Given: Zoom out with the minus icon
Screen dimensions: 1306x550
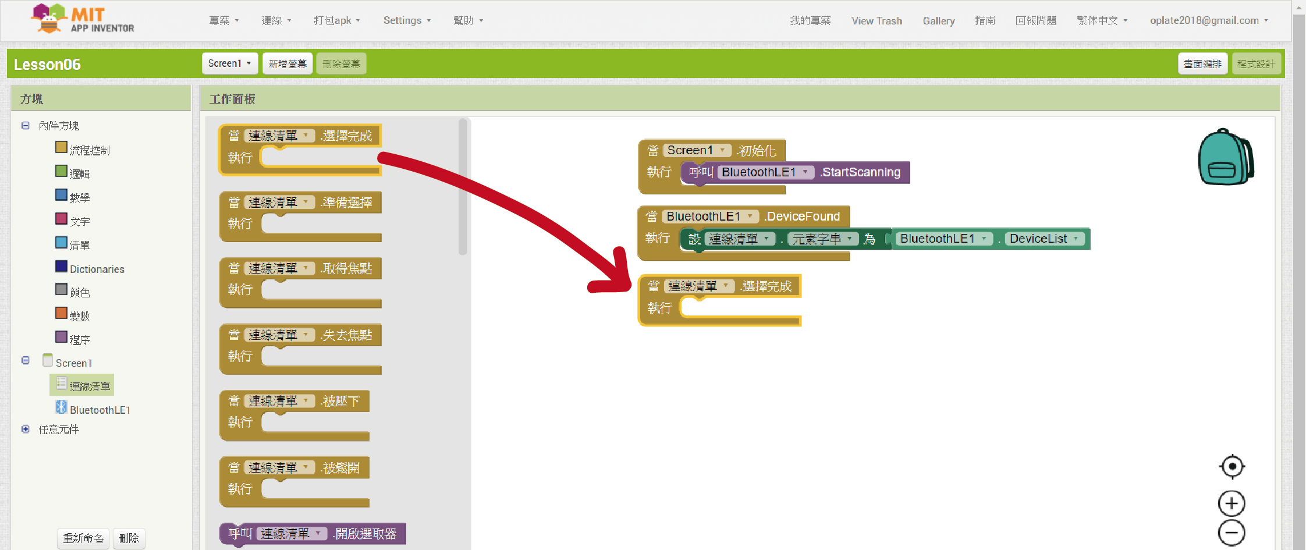Looking at the screenshot, I should 1232,533.
